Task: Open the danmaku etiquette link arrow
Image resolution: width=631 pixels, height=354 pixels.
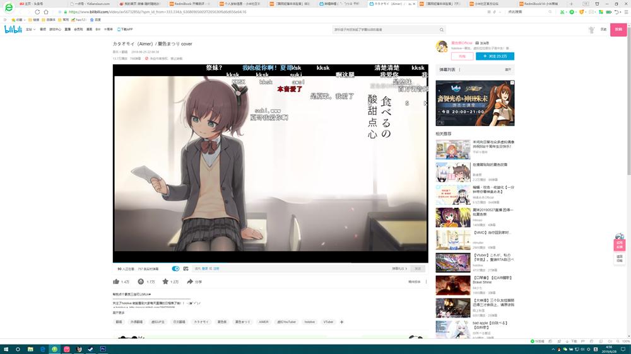Action: (x=399, y=268)
